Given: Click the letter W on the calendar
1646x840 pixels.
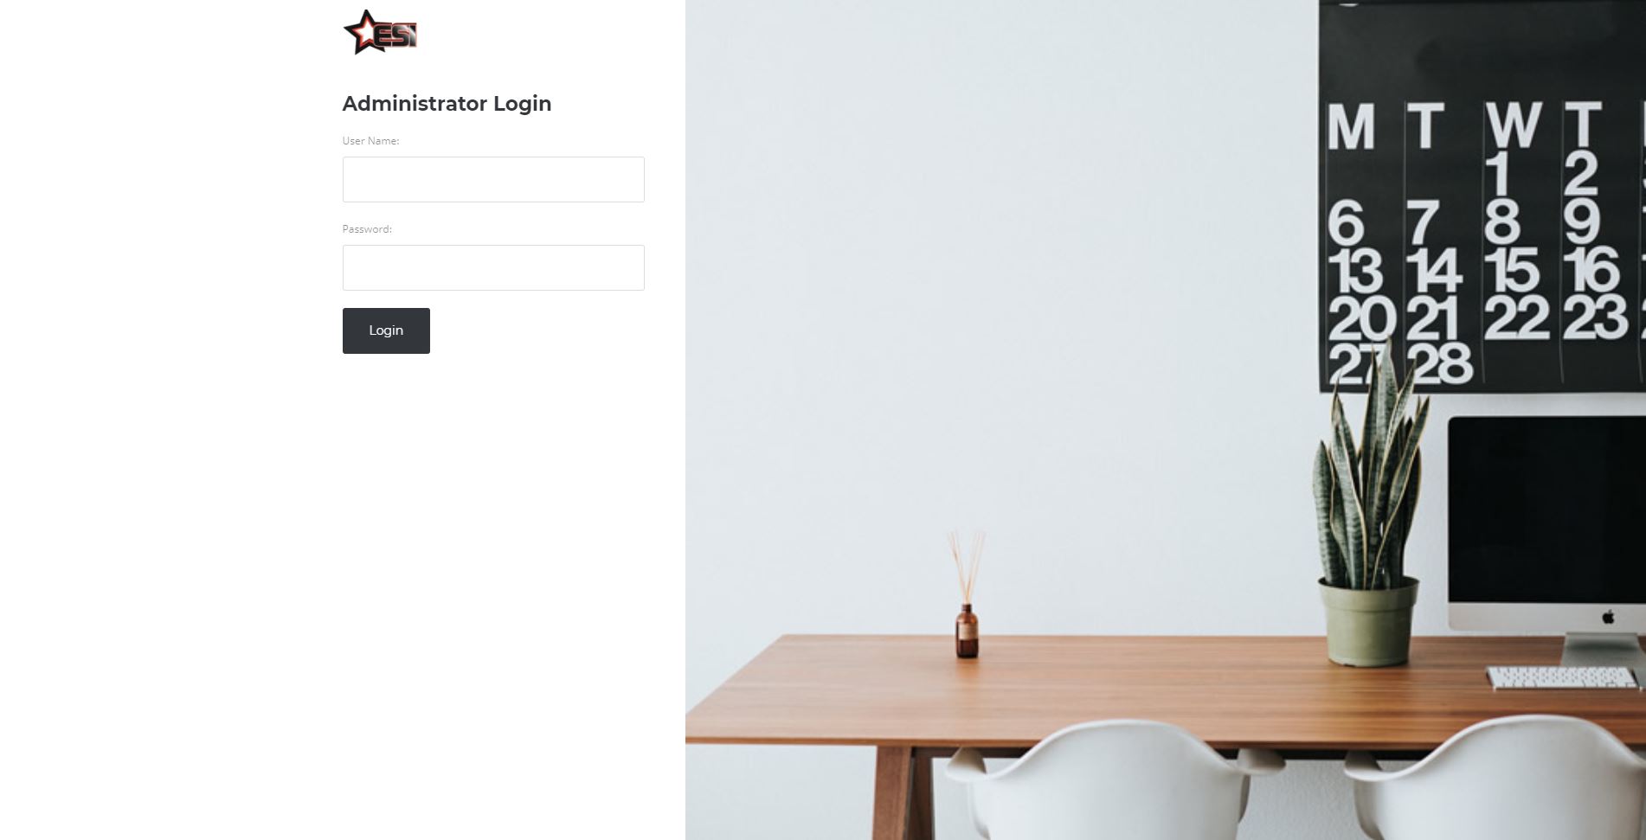Looking at the screenshot, I should pos(1513,126).
